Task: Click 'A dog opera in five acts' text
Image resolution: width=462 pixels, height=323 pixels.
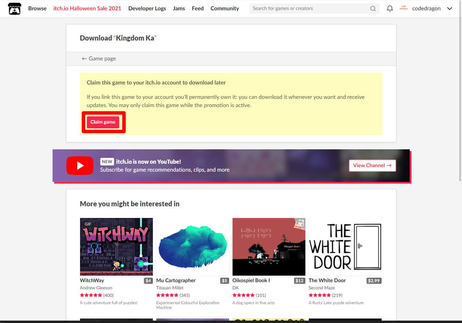Action: pyautogui.click(x=253, y=303)
